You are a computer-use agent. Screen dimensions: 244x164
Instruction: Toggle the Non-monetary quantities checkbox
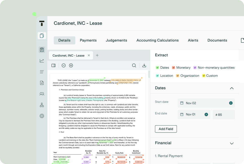click(195, 68)
